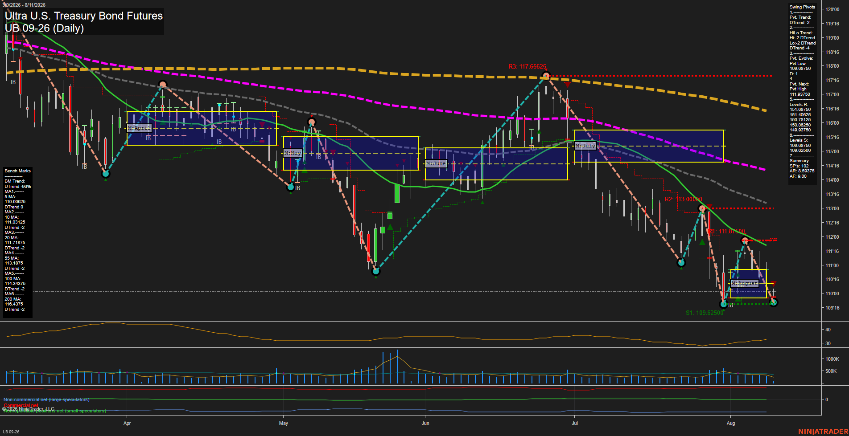Click the 100 MA value 114.34375
849x436 pixels.
[15, 284]
